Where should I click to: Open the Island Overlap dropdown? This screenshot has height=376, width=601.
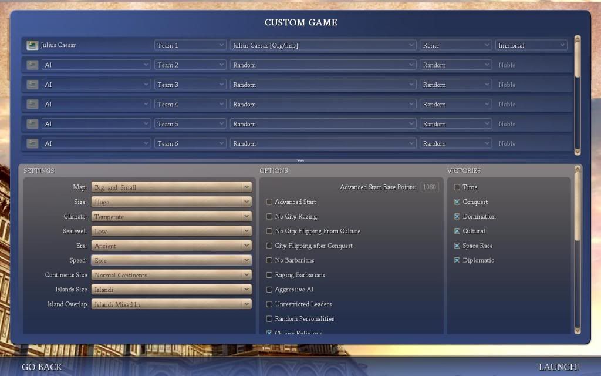tap(171, 304)
